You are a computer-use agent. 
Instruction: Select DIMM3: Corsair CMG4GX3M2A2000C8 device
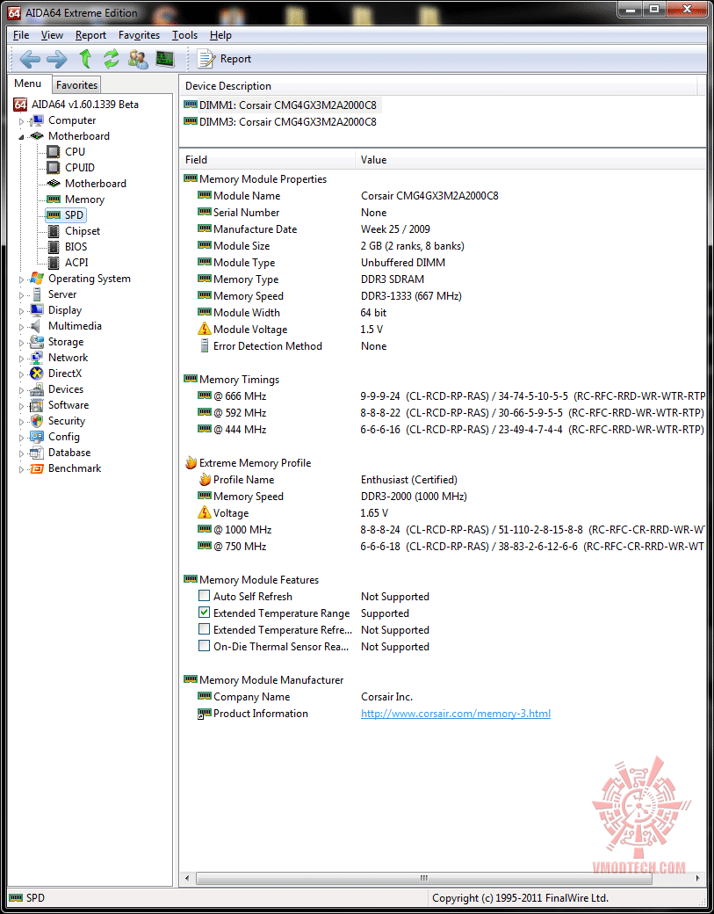click(279, 122)
